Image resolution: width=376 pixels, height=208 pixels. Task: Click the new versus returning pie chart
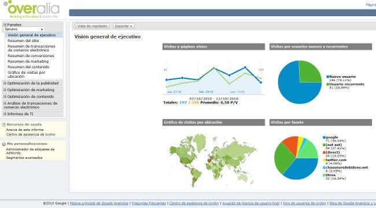click(300, 82)
